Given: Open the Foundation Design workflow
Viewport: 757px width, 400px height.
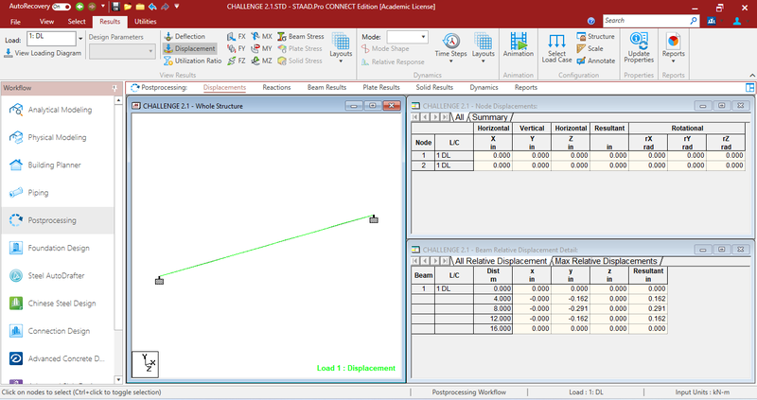Looking at the screenshot, I should click(x=57, y=248).
